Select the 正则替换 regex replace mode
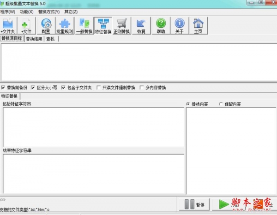Screen dimensions: 277x215 122,26
